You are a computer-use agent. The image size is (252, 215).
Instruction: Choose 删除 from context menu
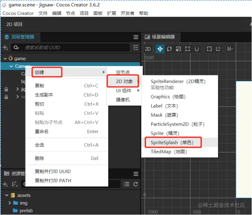point(67,158)
